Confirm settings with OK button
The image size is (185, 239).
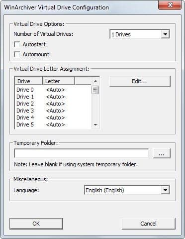point(36,224)
